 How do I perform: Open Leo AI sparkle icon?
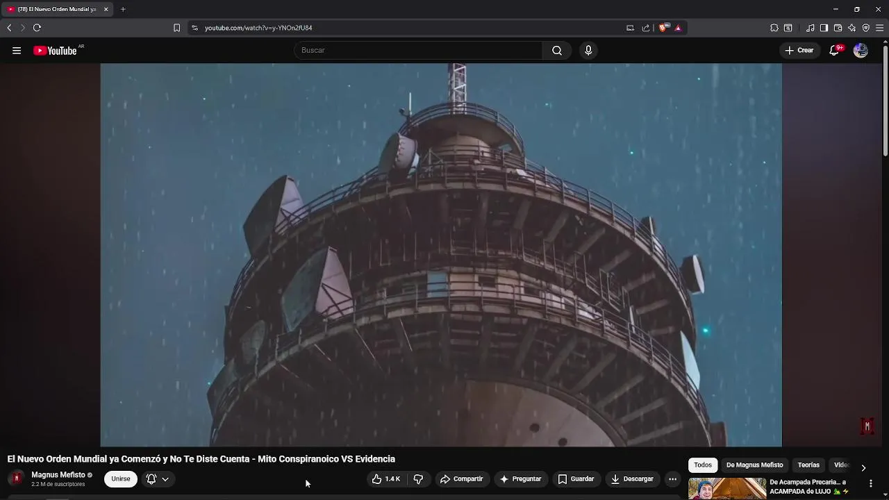[852, 28]
